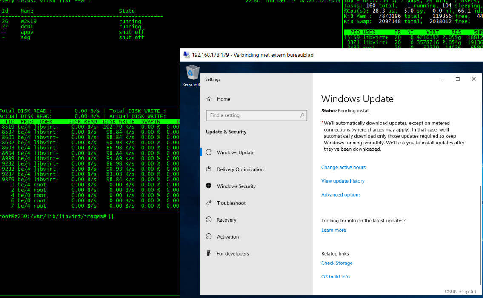Viewport: 483px width, 298px height.
Task: Click PID 3371 row in top
Action: (413, 42)
